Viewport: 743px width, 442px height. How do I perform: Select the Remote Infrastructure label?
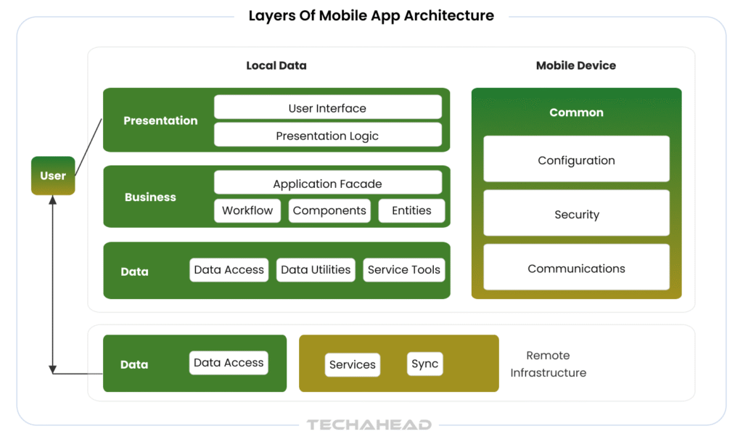pos(549,364)
